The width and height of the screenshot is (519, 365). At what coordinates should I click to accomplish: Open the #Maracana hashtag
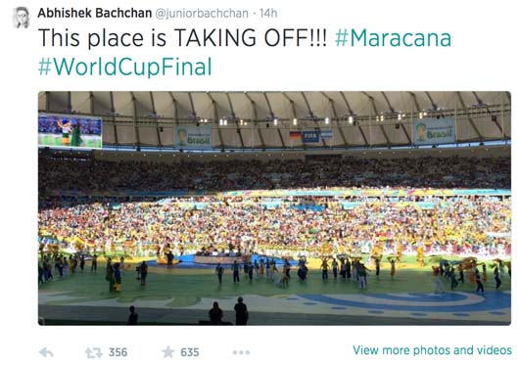(394, 38)
